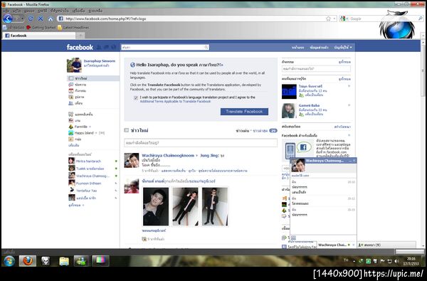This screenshot has height=281, width=427.
Task: Open Firefox from the Windows taskbar
Action: coord(28,261)
